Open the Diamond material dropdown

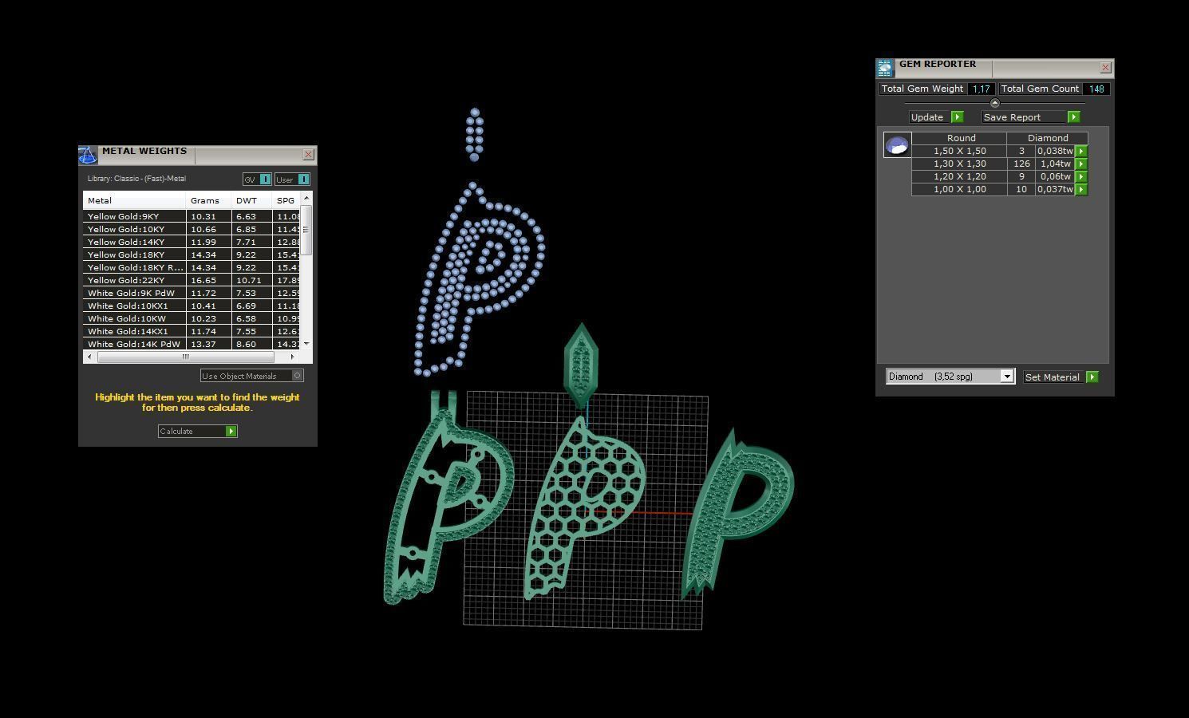coord(1007,377)
